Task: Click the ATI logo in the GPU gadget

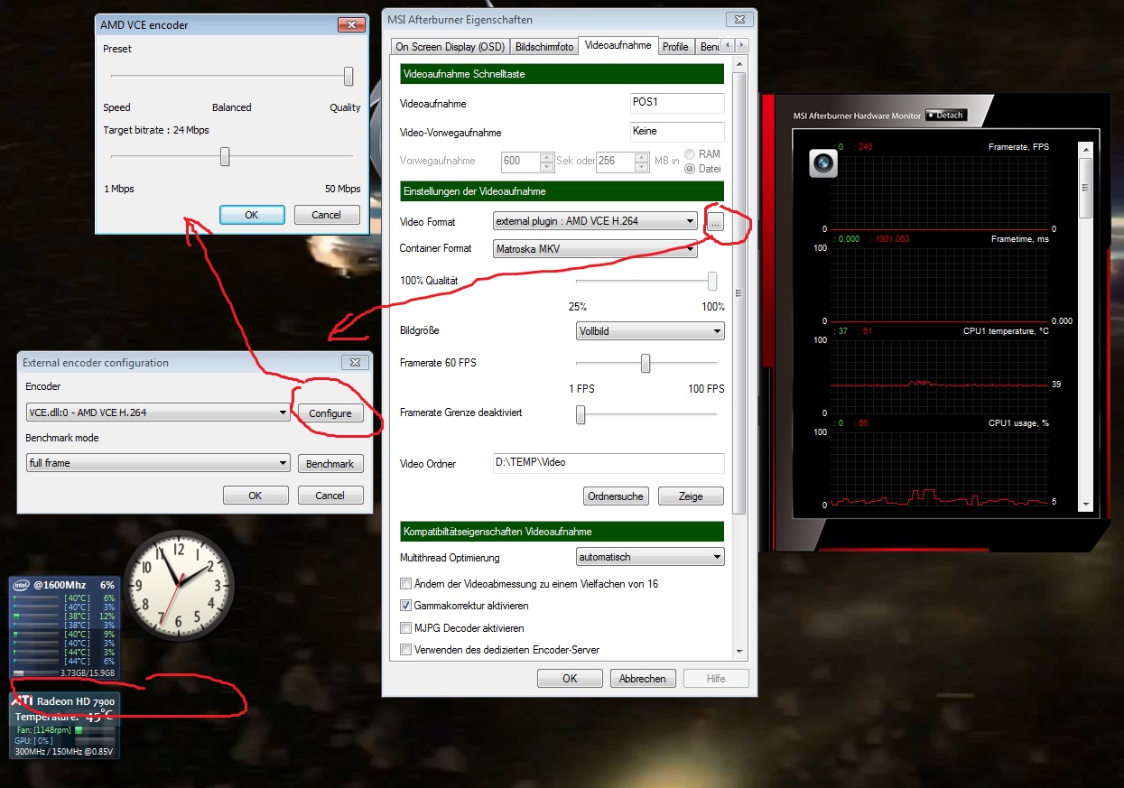Action: 23,700
